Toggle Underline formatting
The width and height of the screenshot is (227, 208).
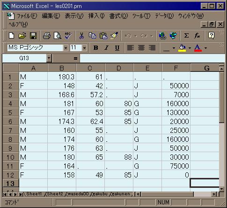[117, 48]
